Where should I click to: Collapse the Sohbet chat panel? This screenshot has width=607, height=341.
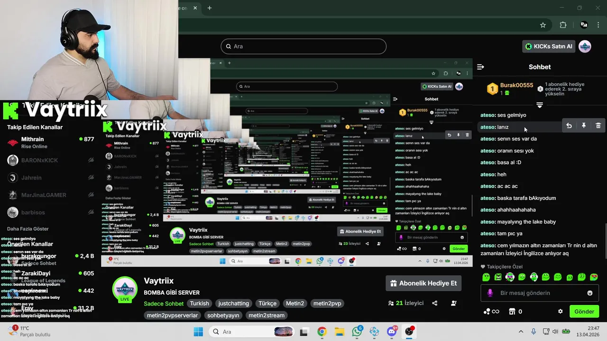pos(480,67)
